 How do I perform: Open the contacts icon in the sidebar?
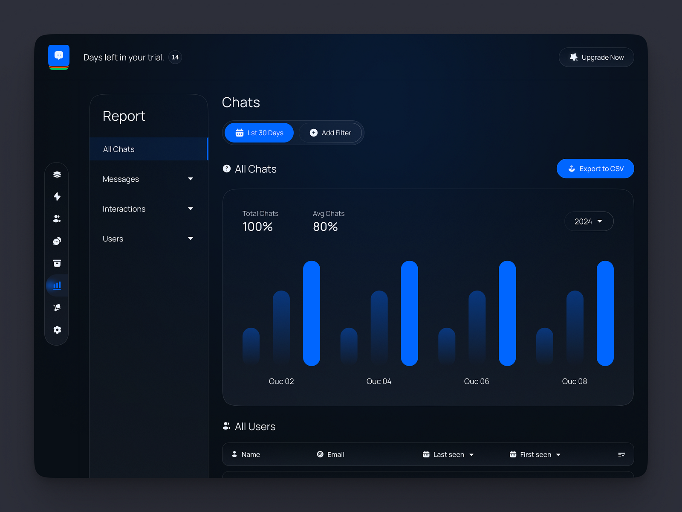pyautogui.click(x=57, y=219)
